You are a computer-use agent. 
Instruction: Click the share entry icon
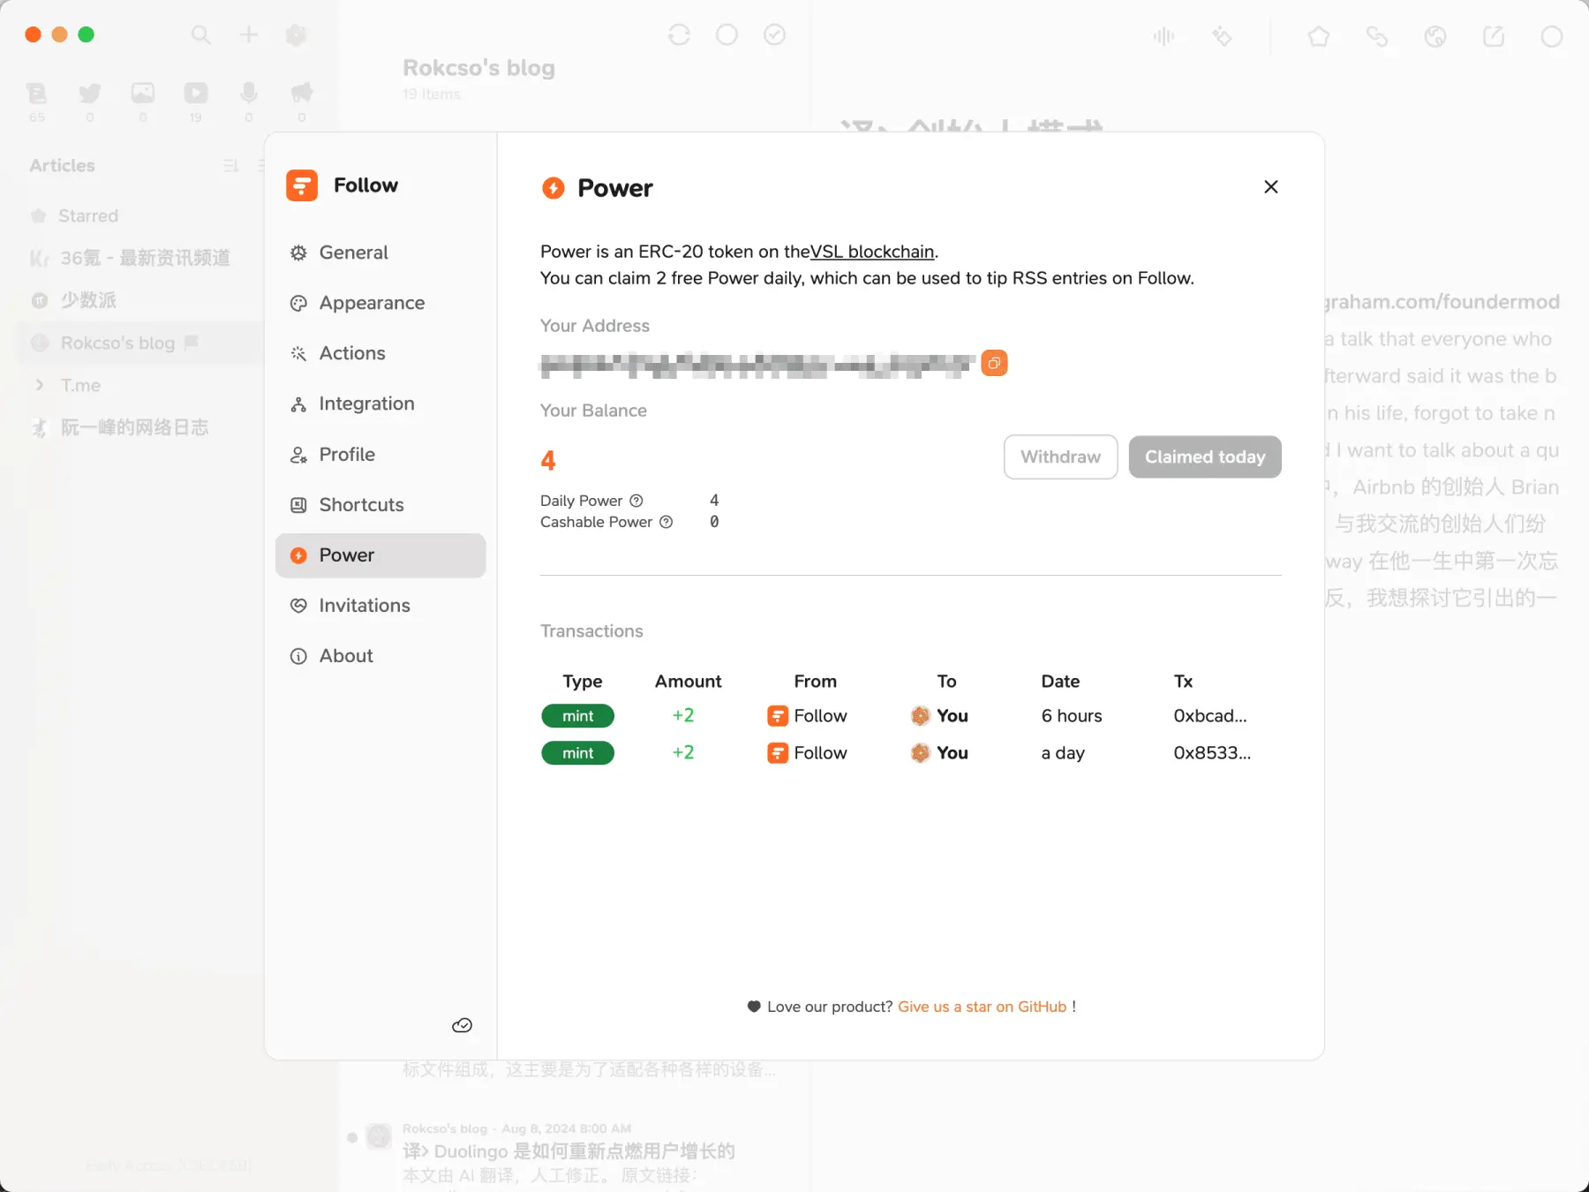(1494, 36)
